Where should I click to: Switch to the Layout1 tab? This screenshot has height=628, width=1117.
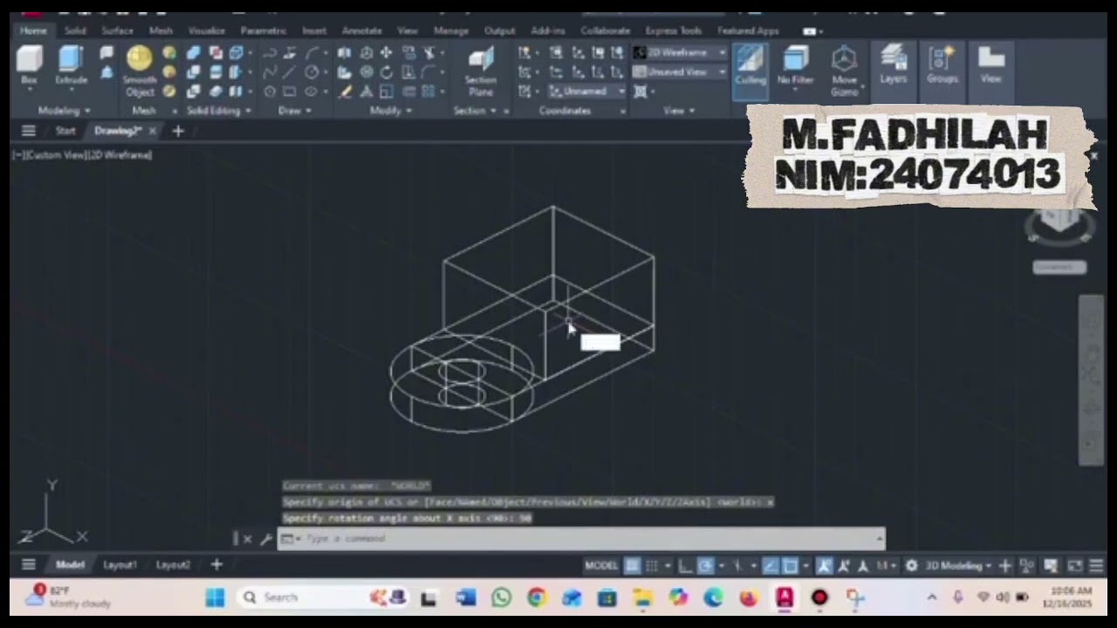click(120, 564)
